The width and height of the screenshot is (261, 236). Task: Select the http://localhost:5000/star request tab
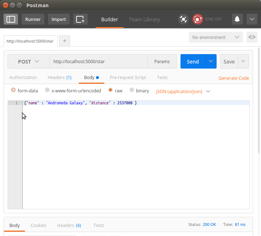(30, 41)
